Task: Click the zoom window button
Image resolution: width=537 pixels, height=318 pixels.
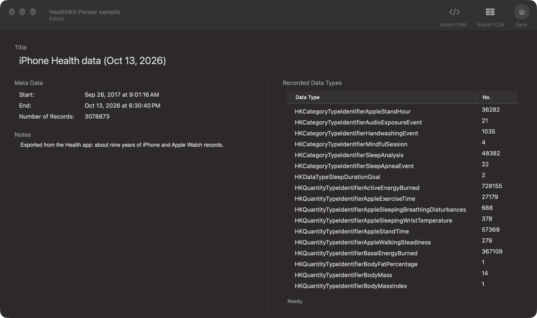Action: point(33,12)
